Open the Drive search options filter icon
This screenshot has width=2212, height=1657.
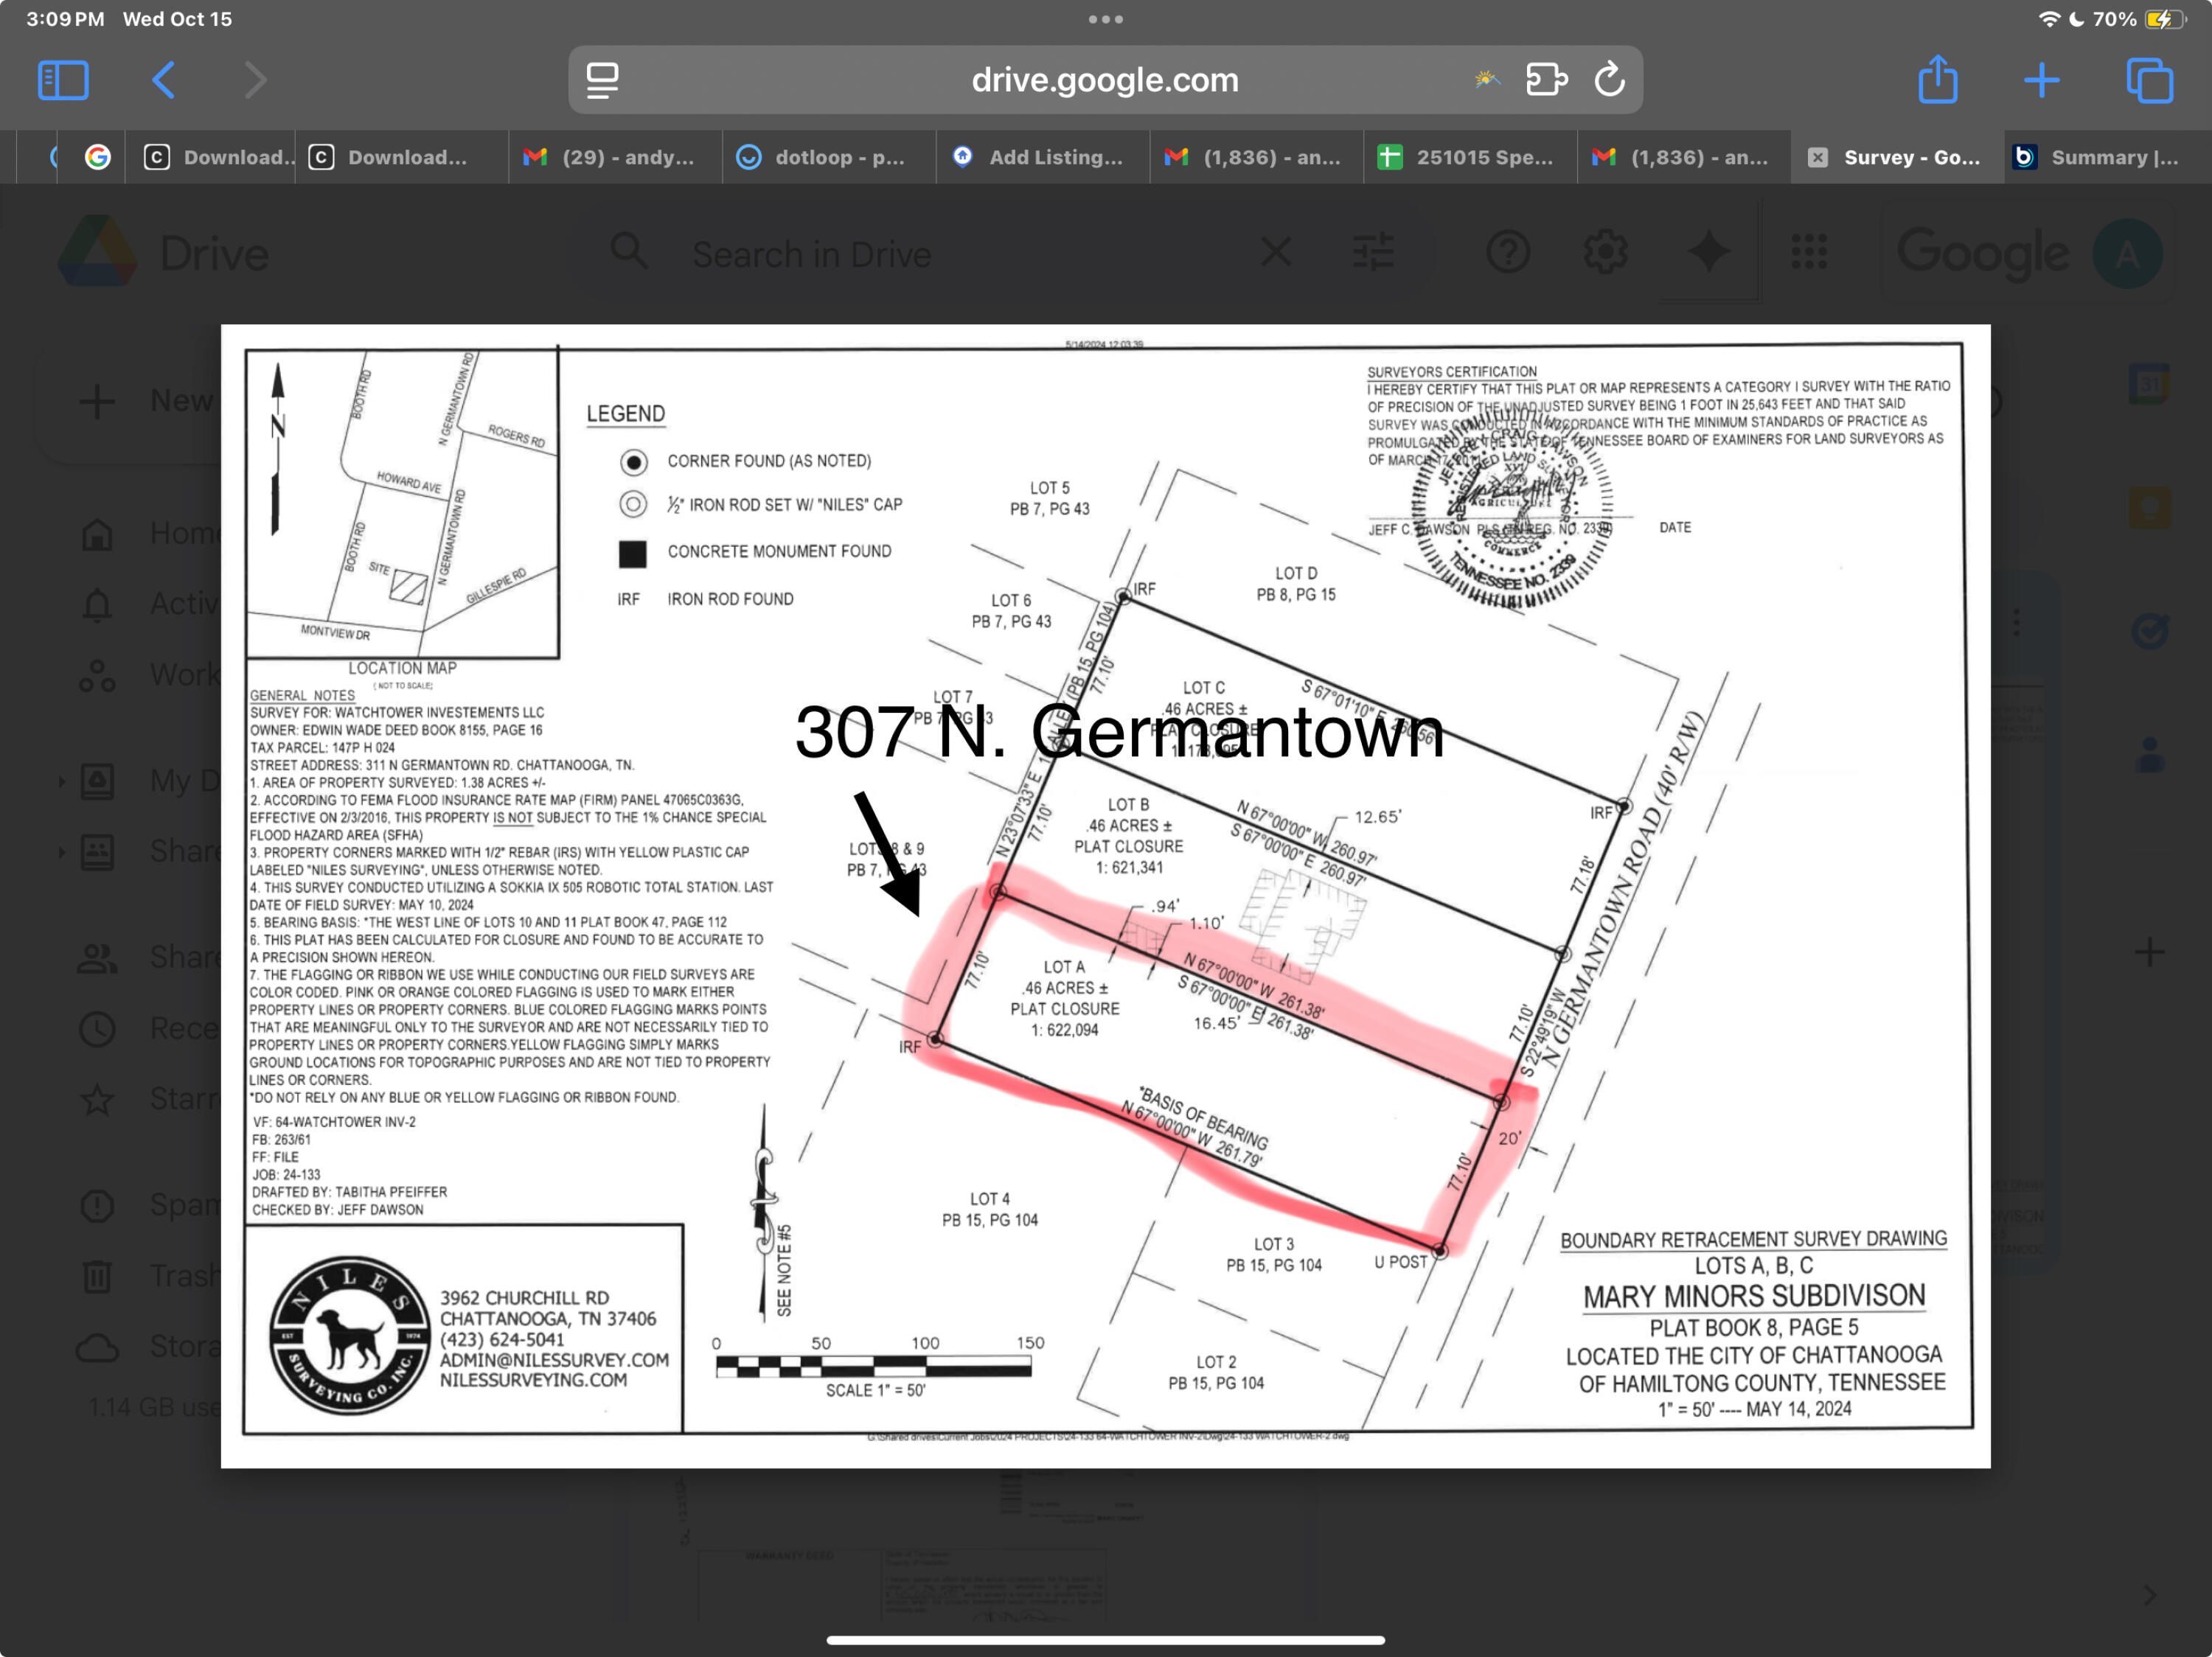1373,252
